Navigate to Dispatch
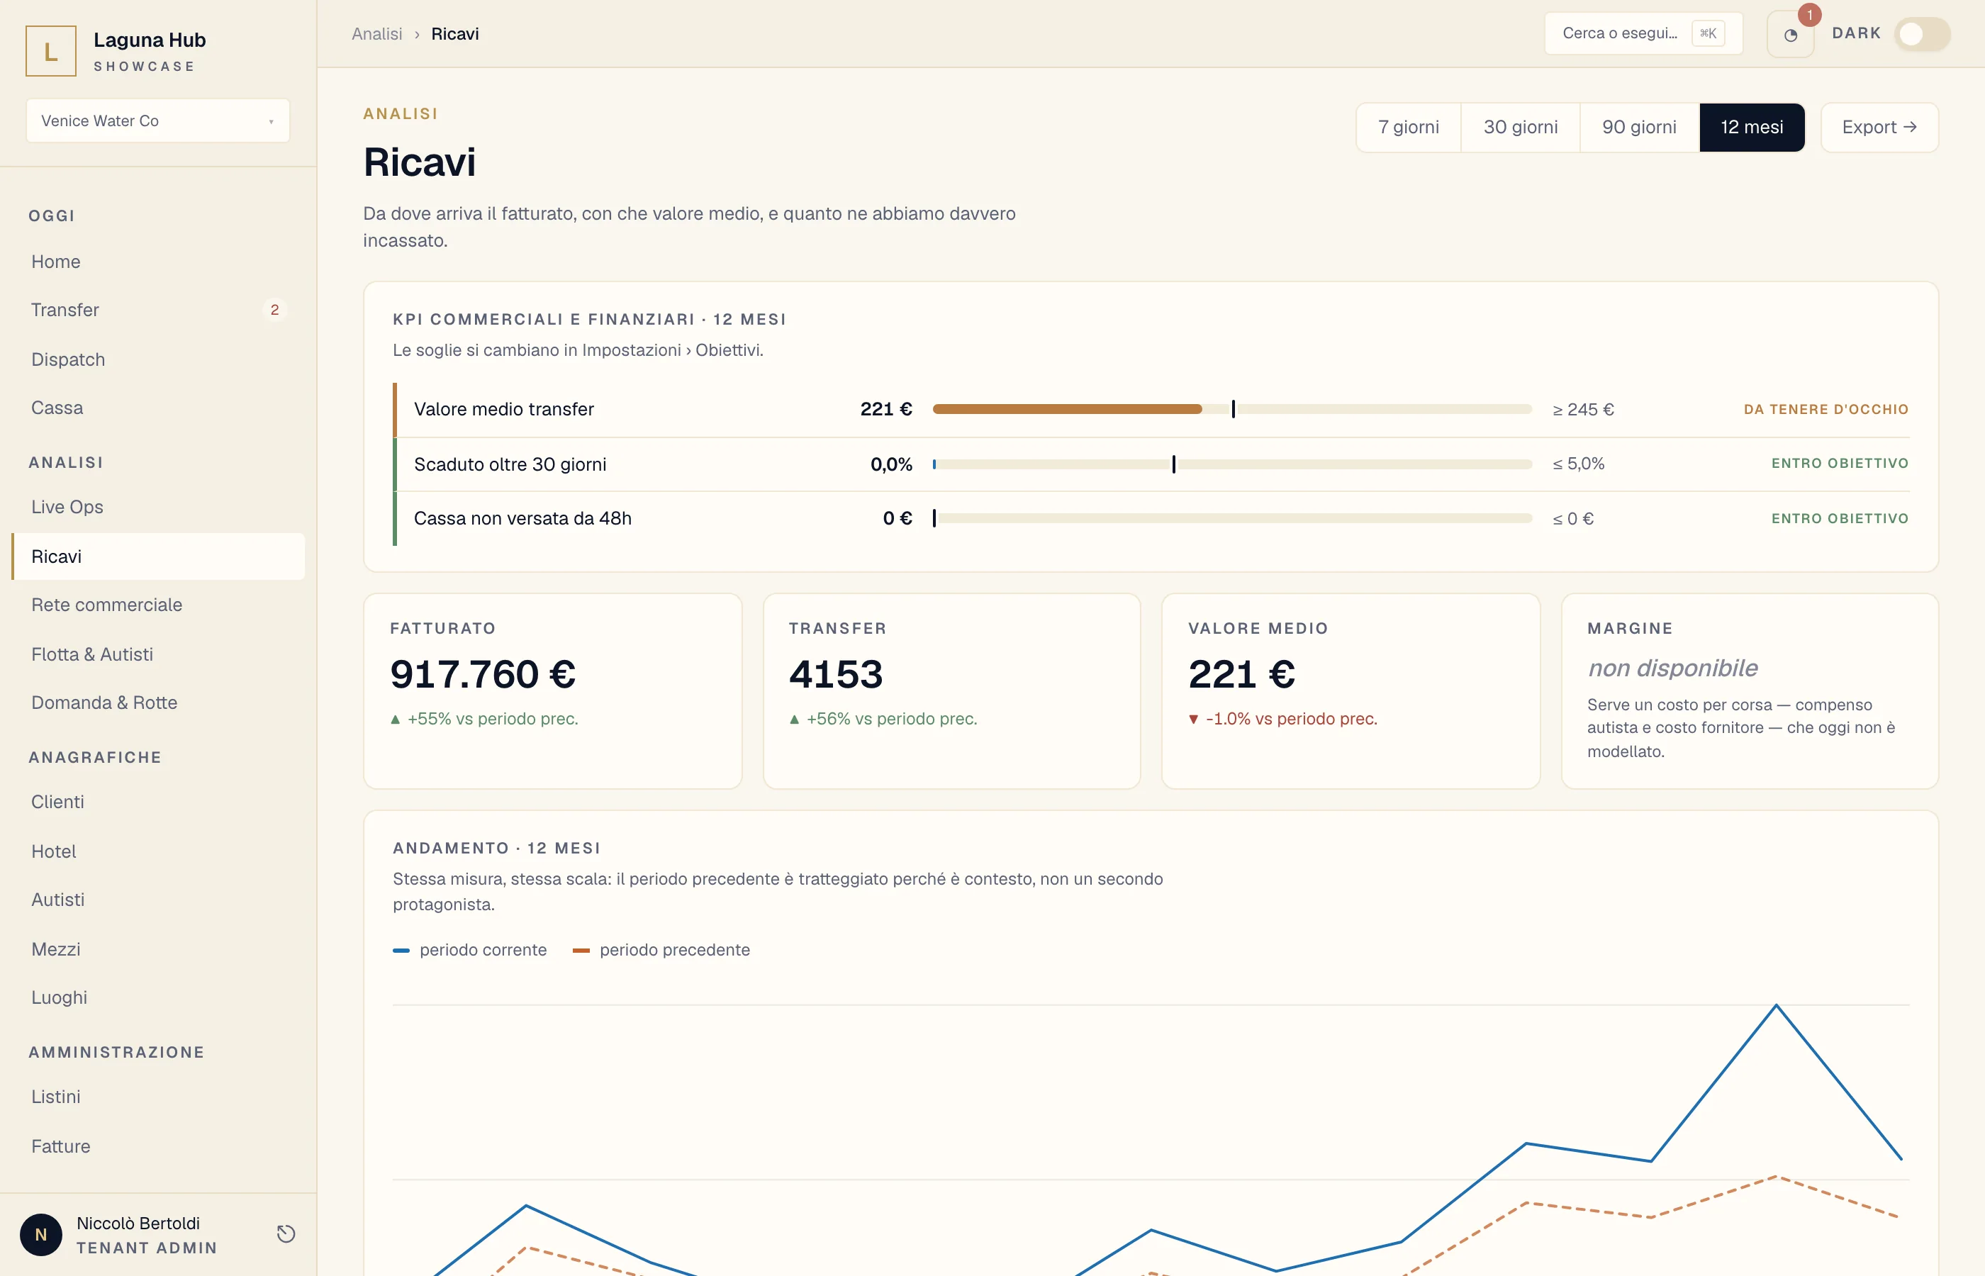The image size is (1985, 1276). click(x=158, y=359)
